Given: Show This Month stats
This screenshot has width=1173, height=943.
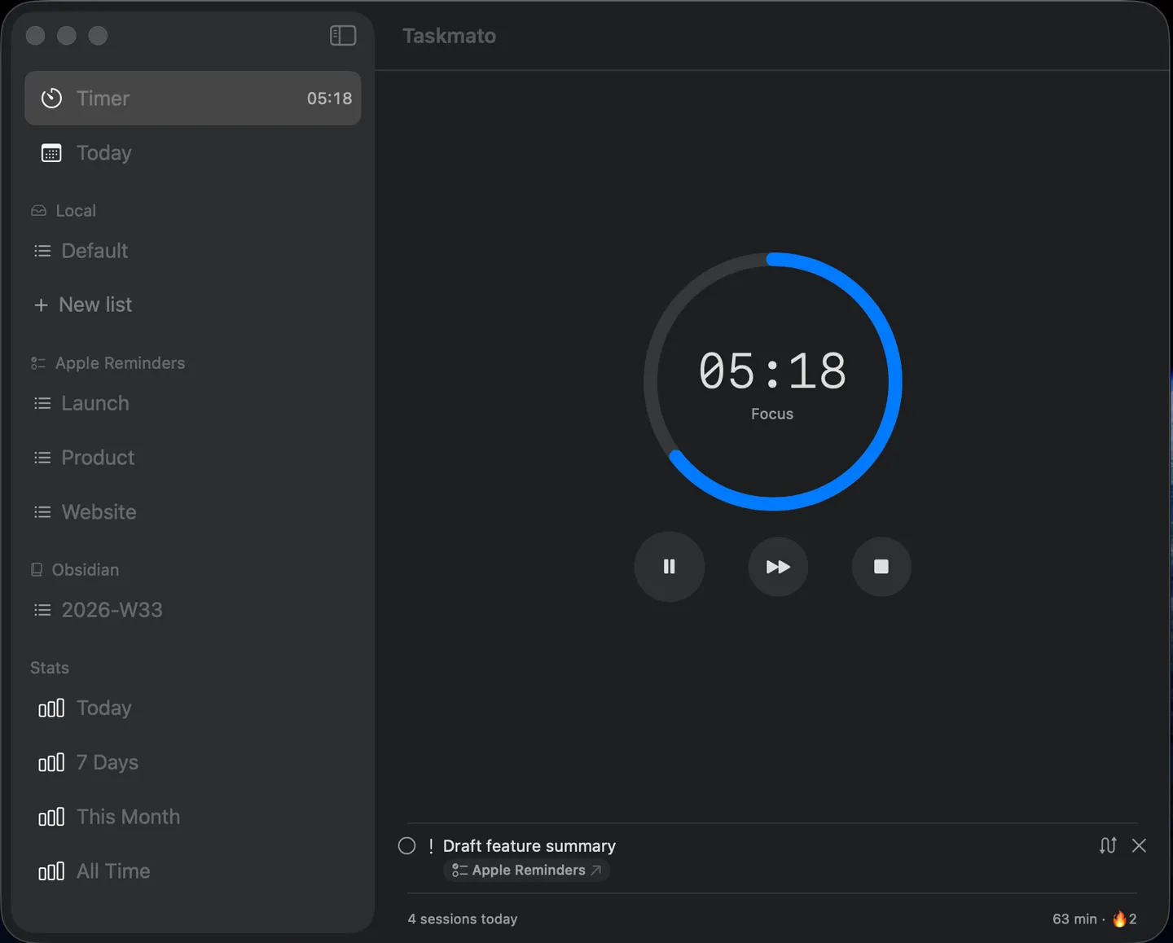Looking at the screenshot, I should click(193, 817).
